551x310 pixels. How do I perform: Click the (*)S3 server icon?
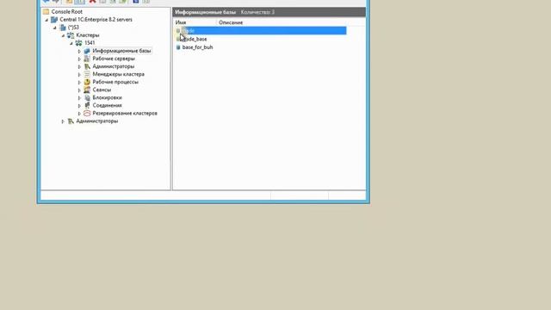tap(63, 28)
